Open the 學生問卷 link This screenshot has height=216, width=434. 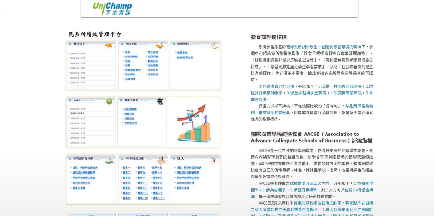click(153, 52)
